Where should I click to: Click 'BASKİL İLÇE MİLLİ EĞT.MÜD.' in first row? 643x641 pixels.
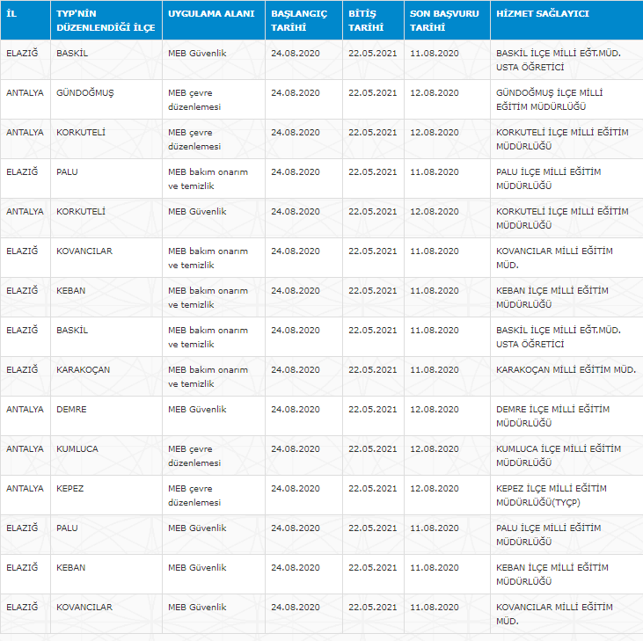click(x=558, y=54)
